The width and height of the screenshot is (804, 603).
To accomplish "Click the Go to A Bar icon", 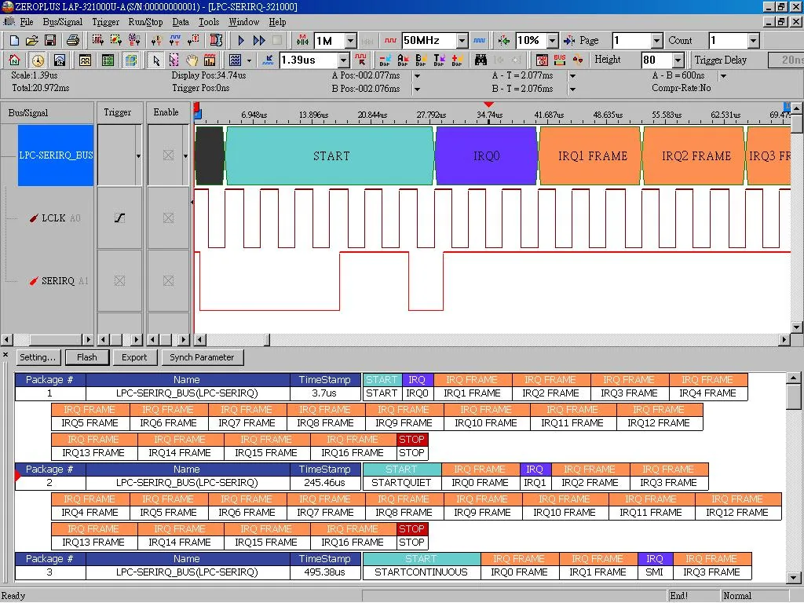I will point(403,60).
